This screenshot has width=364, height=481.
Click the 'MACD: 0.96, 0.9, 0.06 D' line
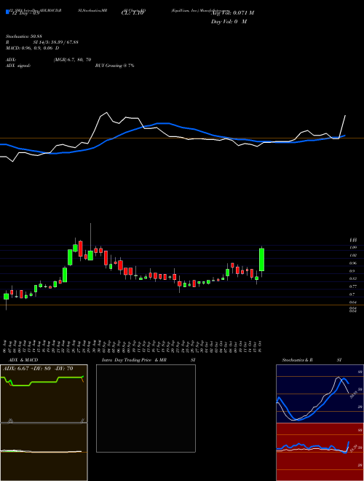coord(33,48)
